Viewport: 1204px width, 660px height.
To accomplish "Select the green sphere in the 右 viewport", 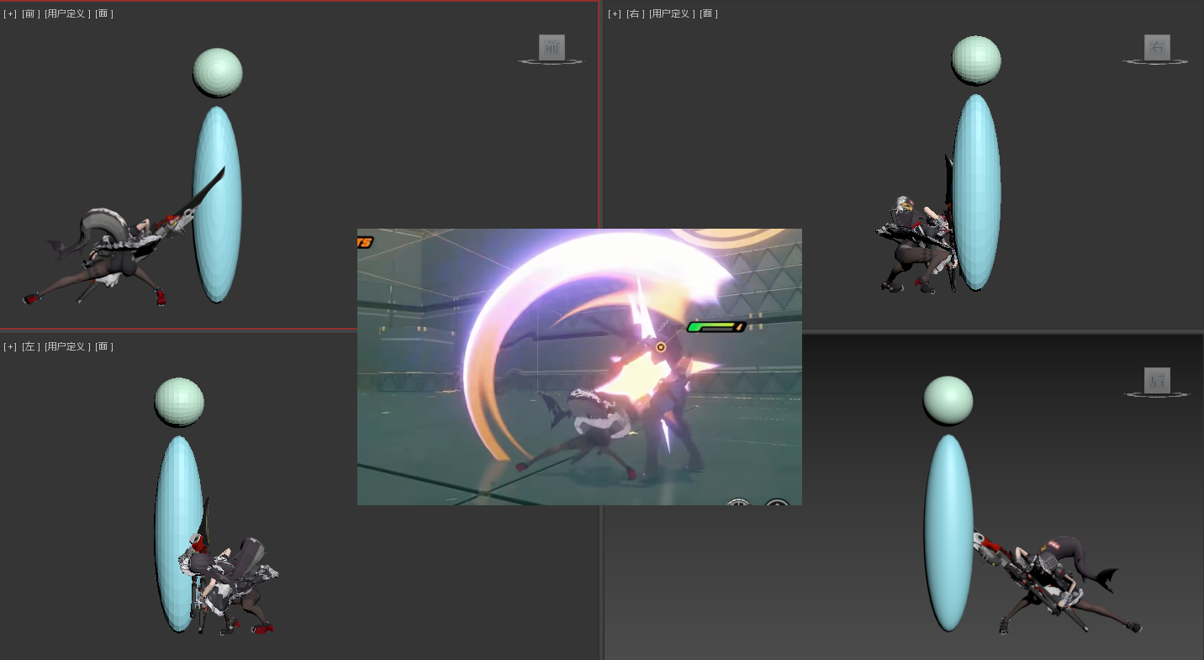I will pyautogui.click(x=976, y=60).
